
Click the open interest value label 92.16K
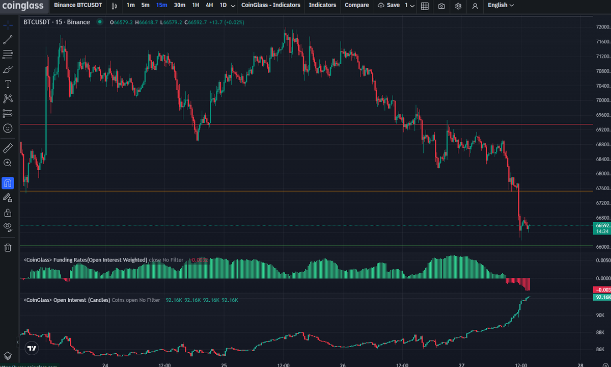click(x=602, y=297)
